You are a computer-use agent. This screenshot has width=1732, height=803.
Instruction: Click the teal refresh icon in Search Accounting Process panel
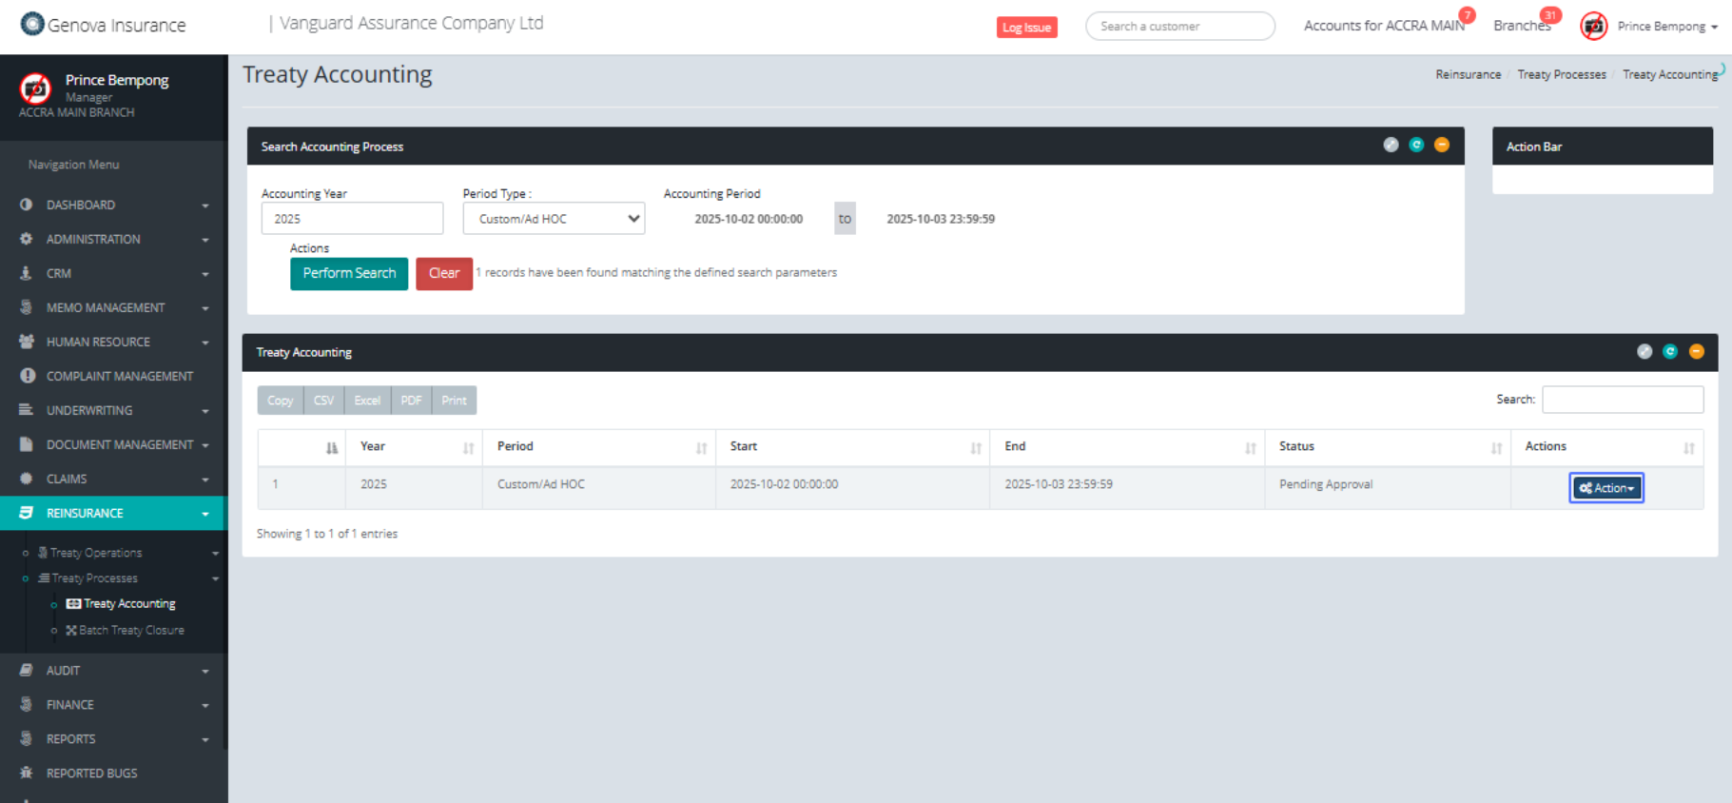click(1416, 145)
